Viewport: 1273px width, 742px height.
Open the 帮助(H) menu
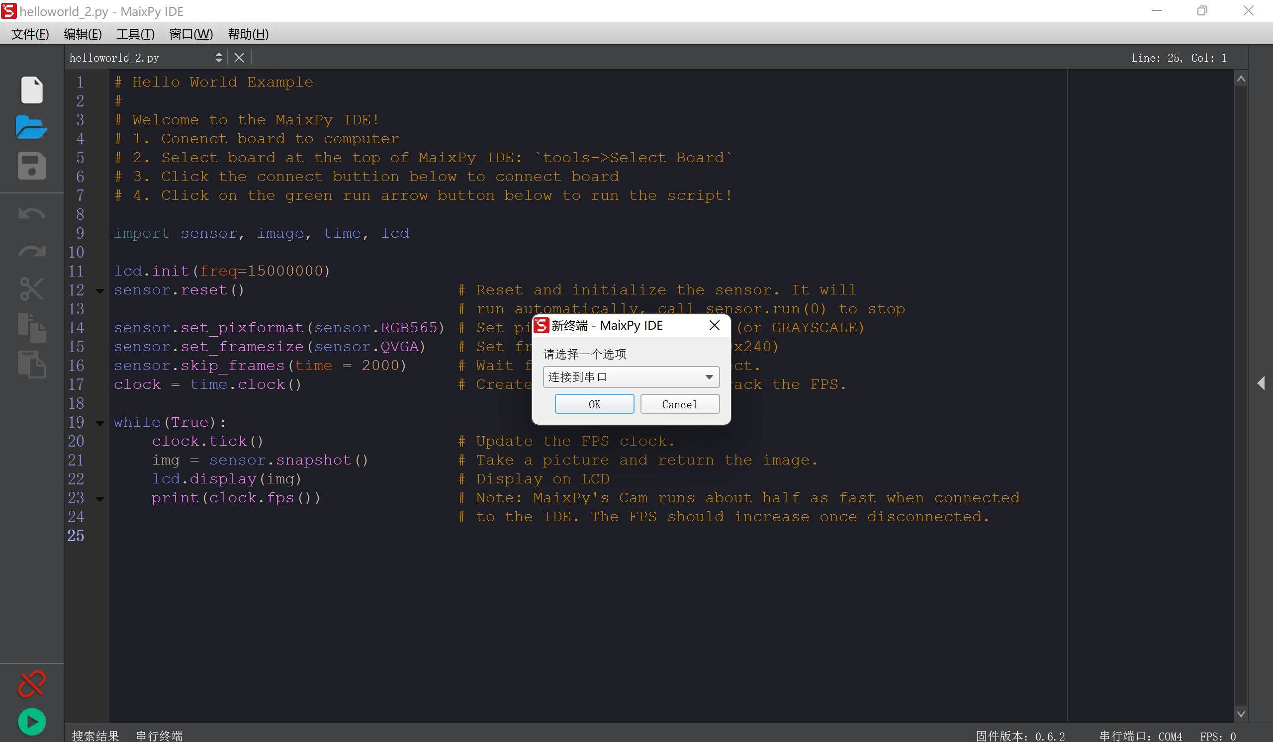(x=248, y=34)
